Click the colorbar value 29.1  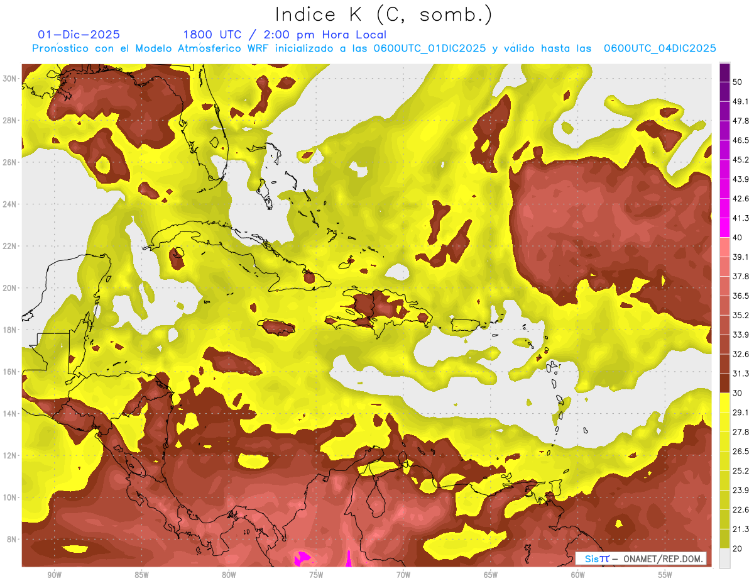[x=741, y=413]
